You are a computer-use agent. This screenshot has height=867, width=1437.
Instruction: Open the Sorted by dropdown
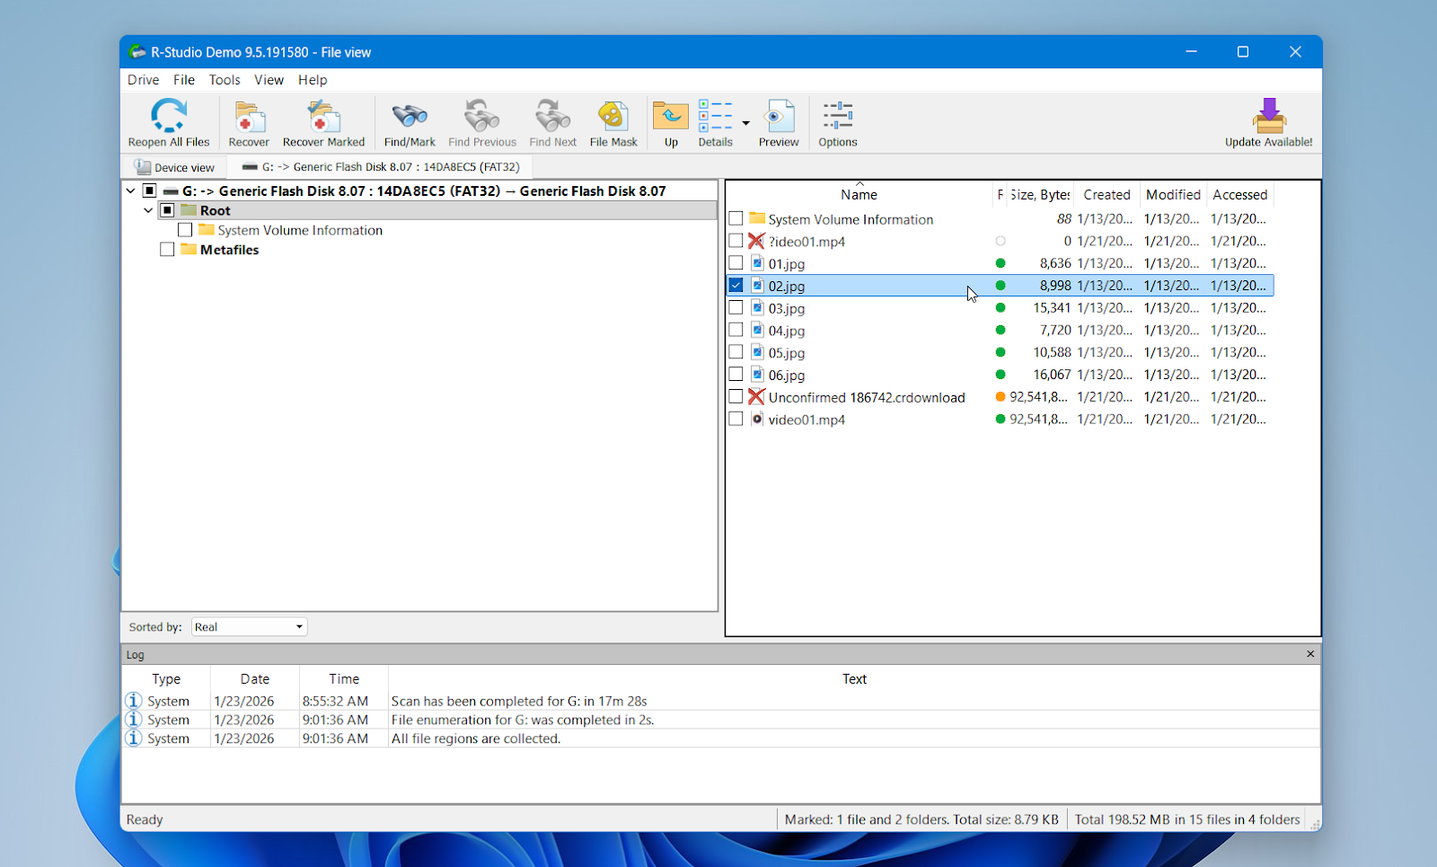coord(296,626)
